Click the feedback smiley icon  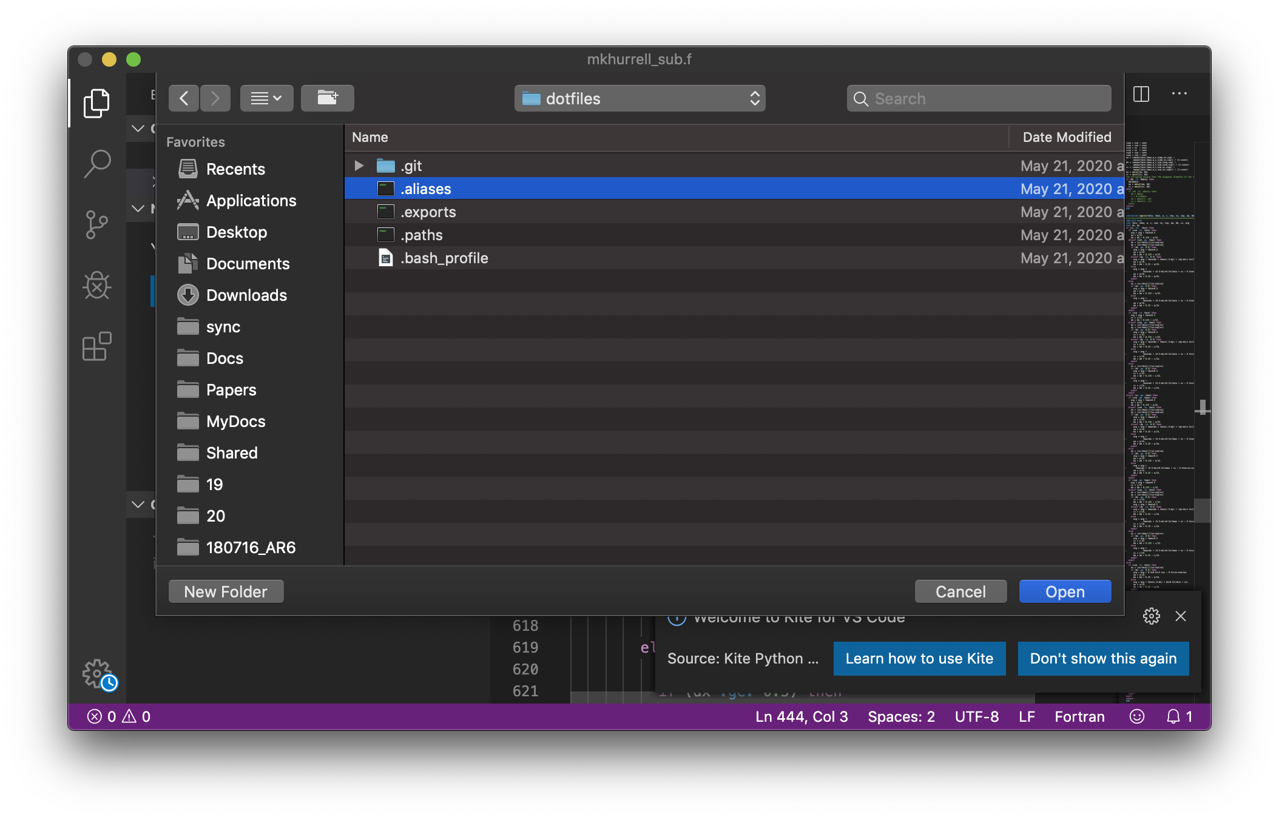[x=1137, y=716]
